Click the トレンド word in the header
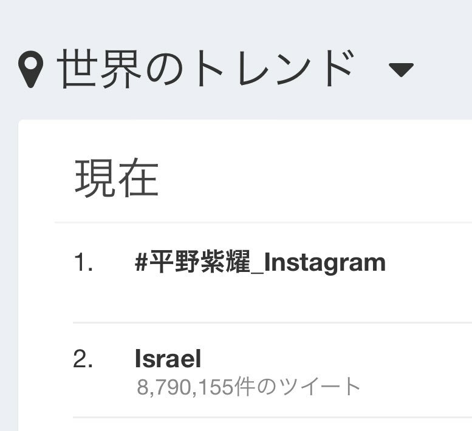The image size is (472, 431). pyautogui.click(x=273, y=69)
